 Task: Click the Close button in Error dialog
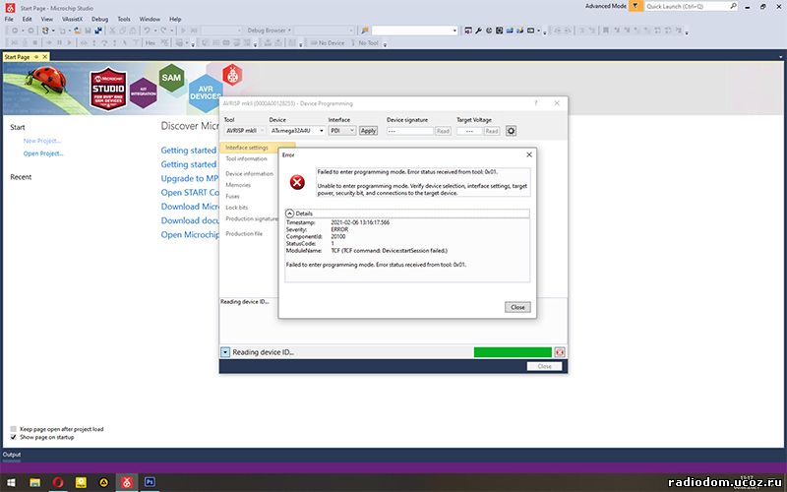[517, 307]
